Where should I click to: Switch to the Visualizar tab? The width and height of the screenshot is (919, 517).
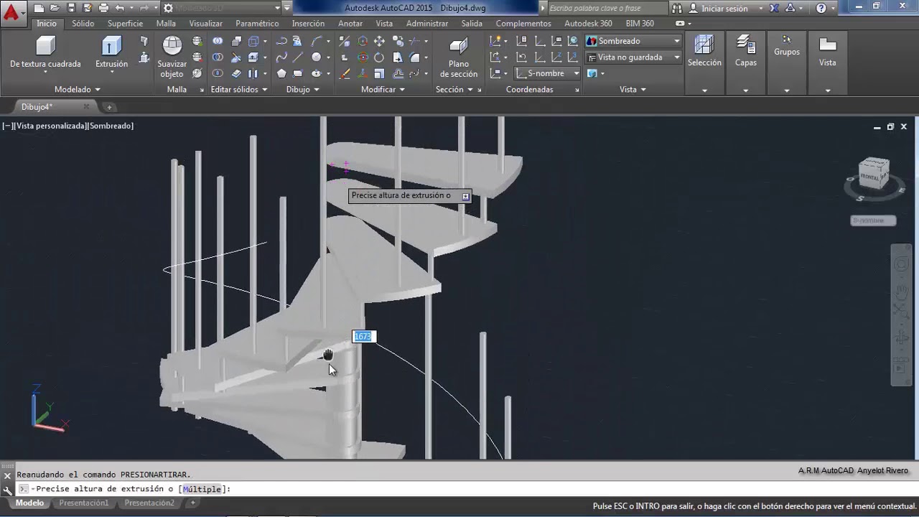205,24
